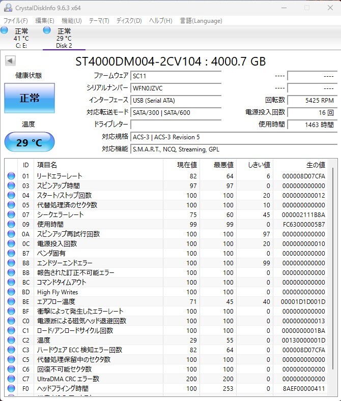Click status orb for シークエラーレート row
341x401 pixels.
(11, 214)
